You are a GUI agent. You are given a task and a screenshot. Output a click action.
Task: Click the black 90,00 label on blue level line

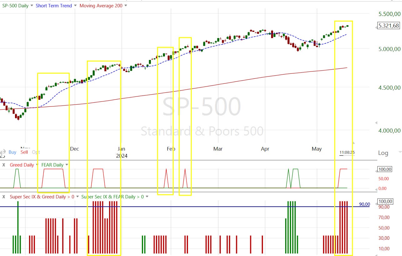point(365,204)
